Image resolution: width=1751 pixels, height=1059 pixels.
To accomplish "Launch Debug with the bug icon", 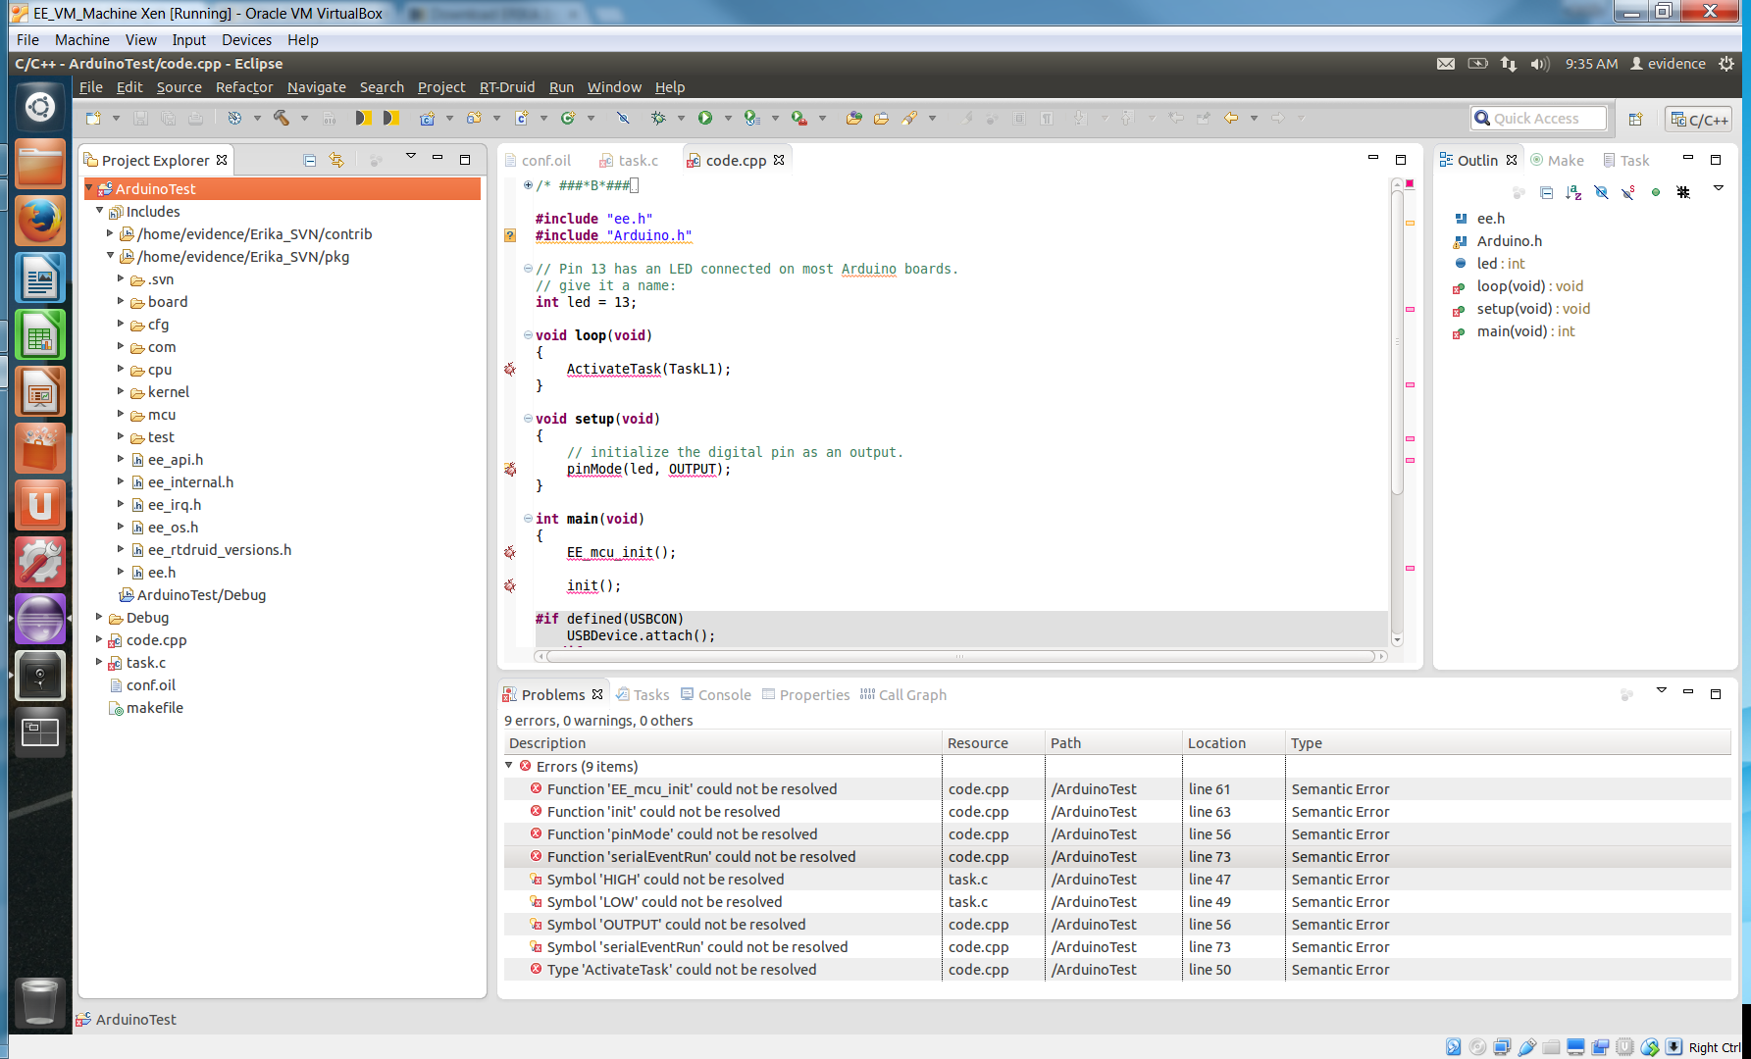I will click(658, 119).
